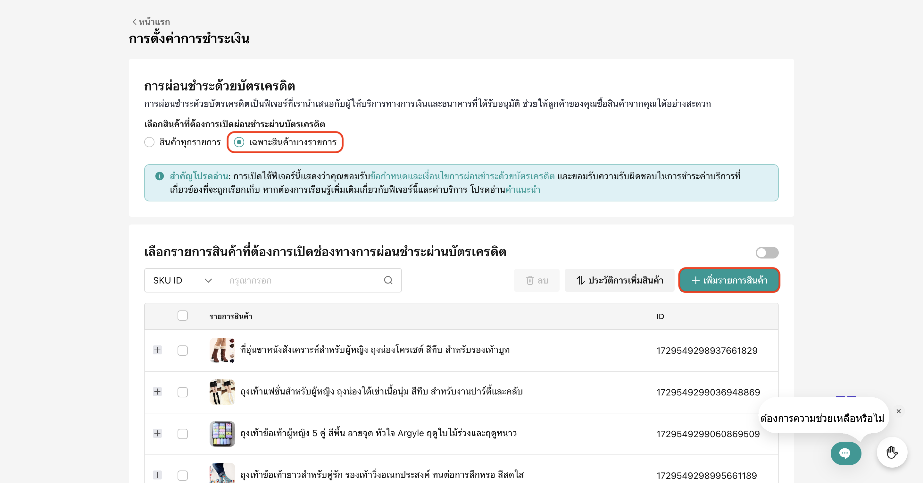This screenshot has width=923, height=483.
Task: Click the hand icon floating button
Action: [x=892, y=453]
